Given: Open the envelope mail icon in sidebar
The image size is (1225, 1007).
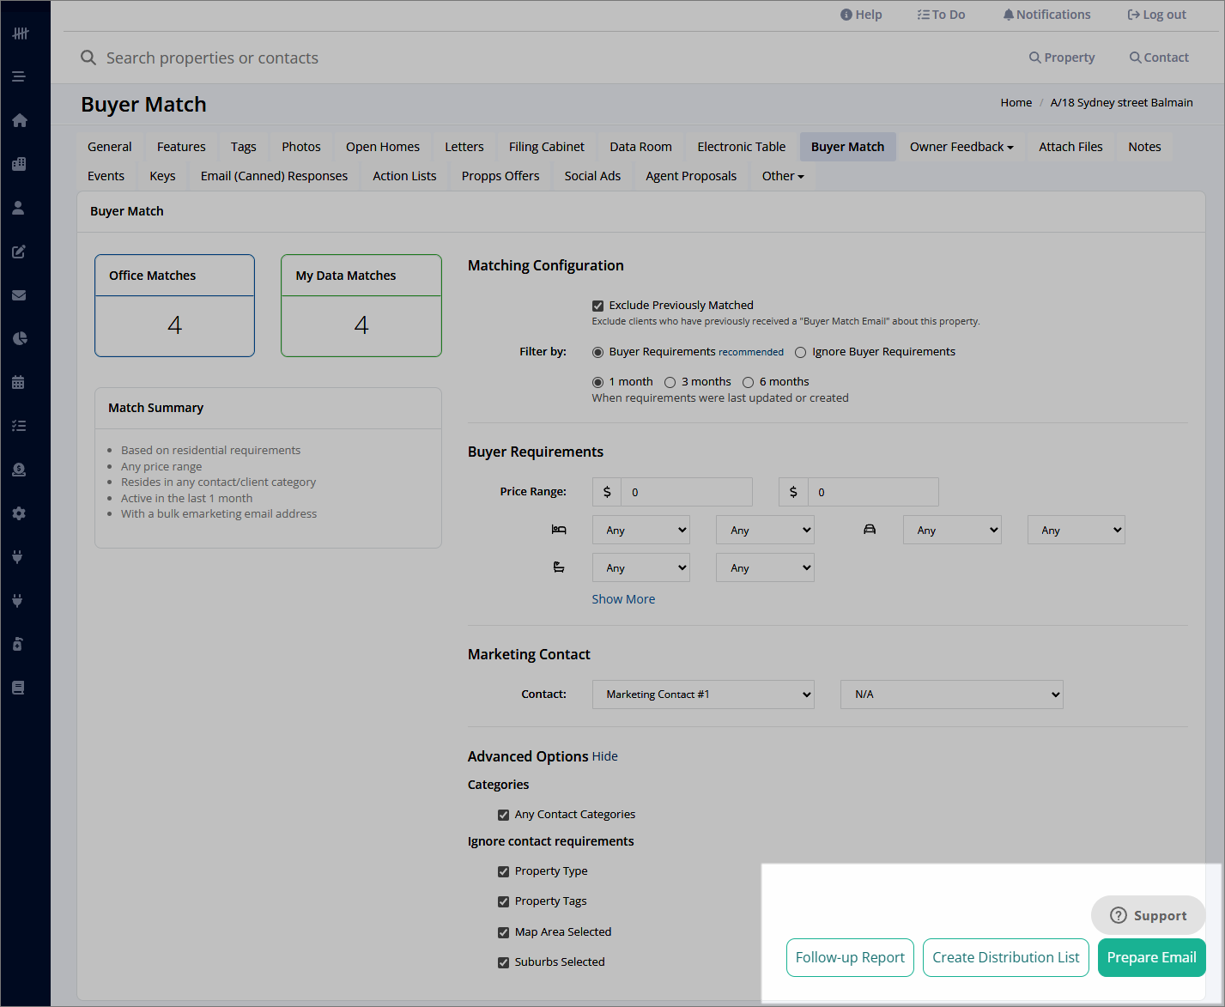Looking at the screenshot, I should [x=19, y=295].
